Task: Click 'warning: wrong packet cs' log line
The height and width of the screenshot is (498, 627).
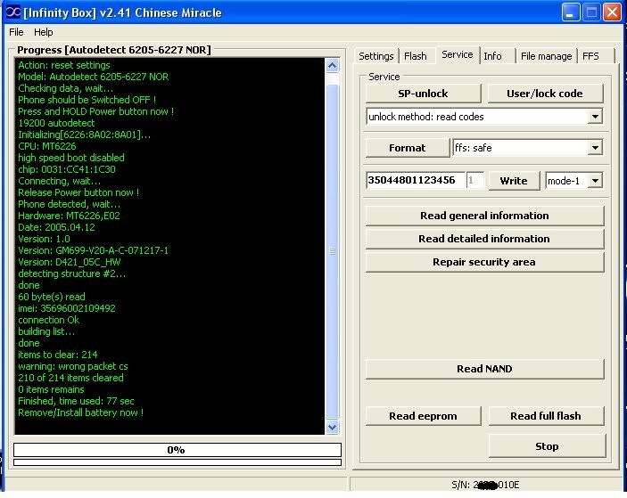Action: point(73,366)
